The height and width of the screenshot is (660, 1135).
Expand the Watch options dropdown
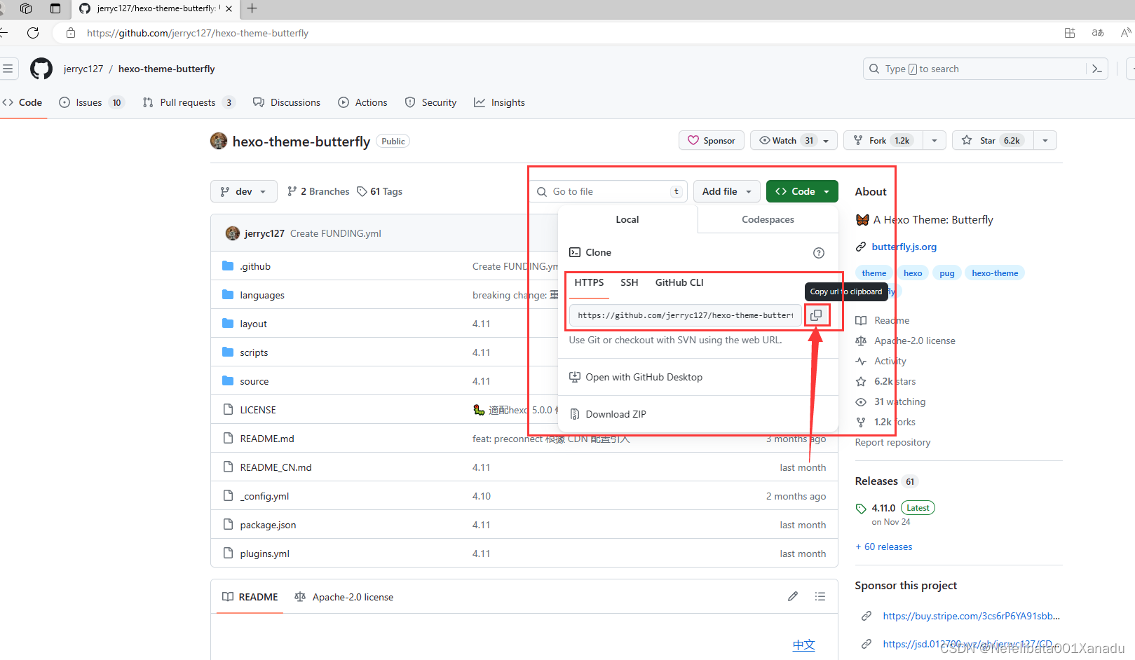[826, 141]
